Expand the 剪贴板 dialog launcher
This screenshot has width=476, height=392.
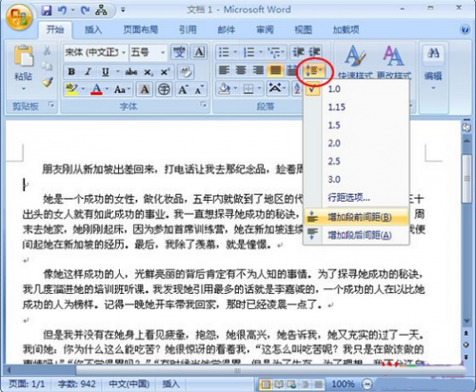(x=51, y=104)
